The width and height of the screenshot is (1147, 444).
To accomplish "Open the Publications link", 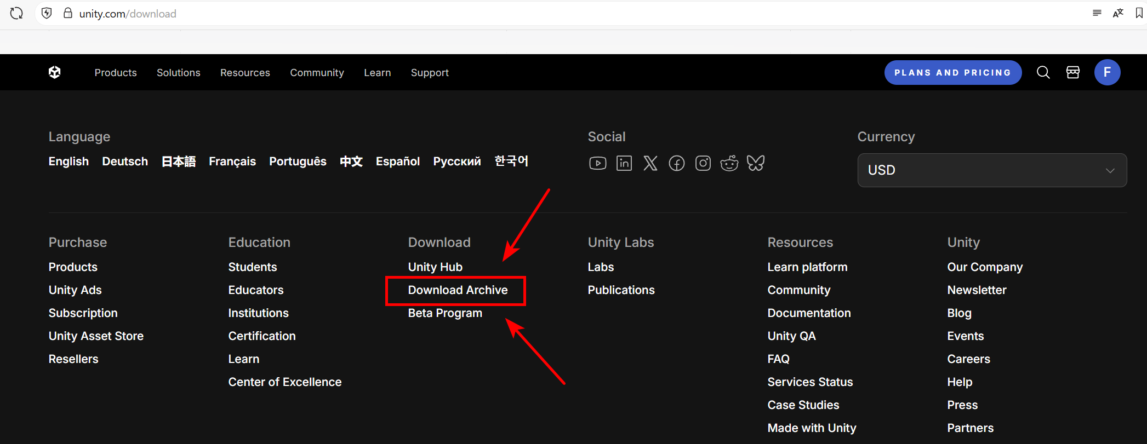I will point(621,290).
